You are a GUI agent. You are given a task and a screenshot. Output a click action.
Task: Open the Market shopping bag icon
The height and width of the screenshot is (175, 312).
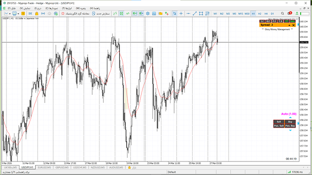tap(37, 14)
